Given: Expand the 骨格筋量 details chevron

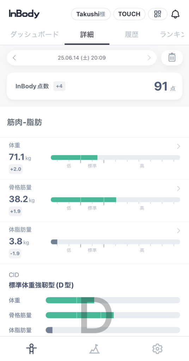Looking at the screenshot, I should coord(178,189).
